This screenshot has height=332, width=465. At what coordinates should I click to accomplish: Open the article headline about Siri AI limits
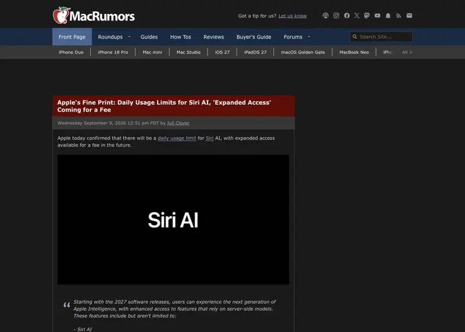[x=164, y=106]
